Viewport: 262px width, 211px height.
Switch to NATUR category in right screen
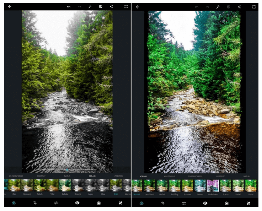tap(246, 177)
